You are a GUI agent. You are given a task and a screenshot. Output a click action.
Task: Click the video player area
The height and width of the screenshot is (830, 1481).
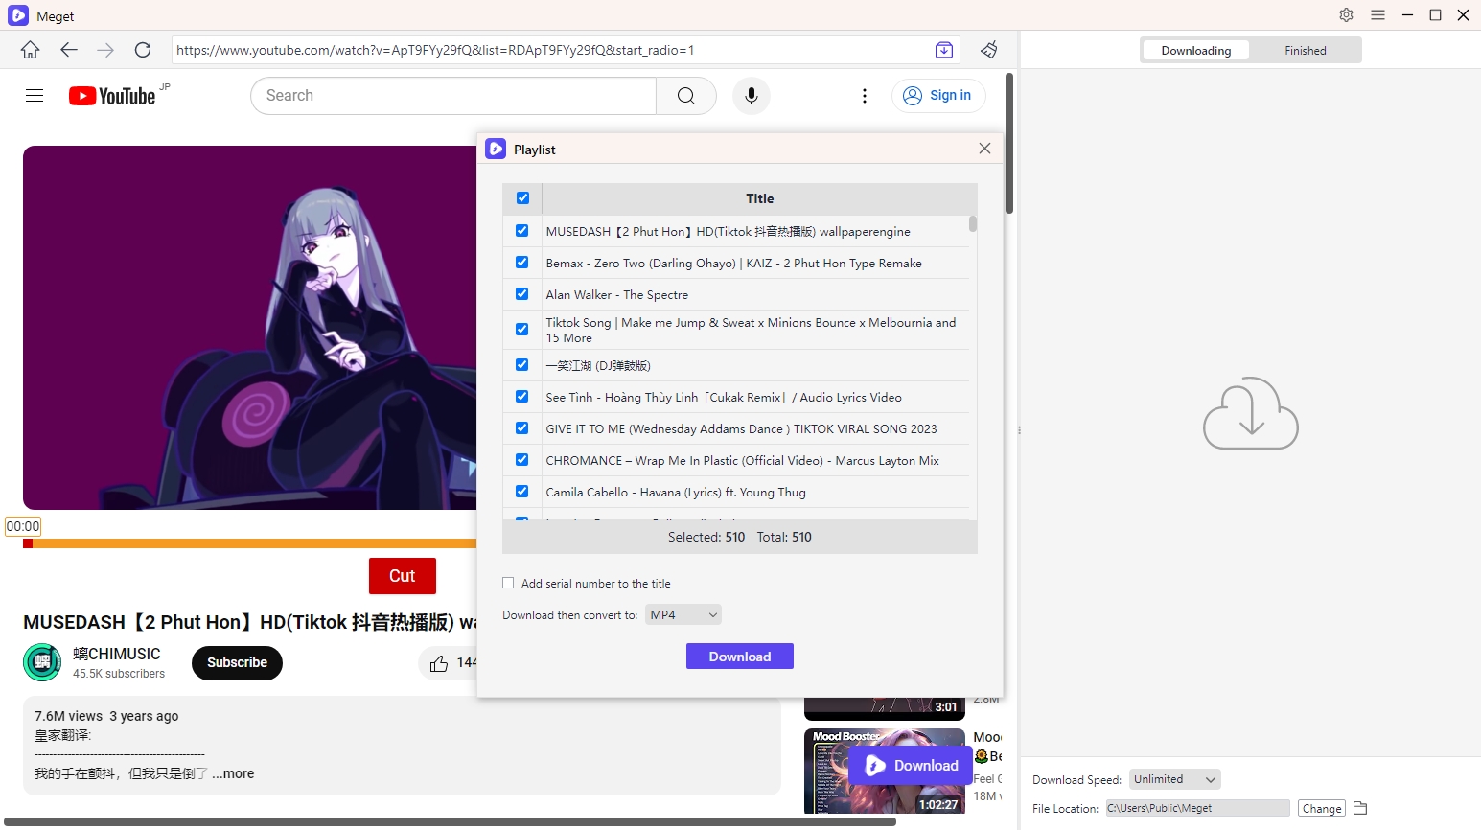click(x=249, y=328)
